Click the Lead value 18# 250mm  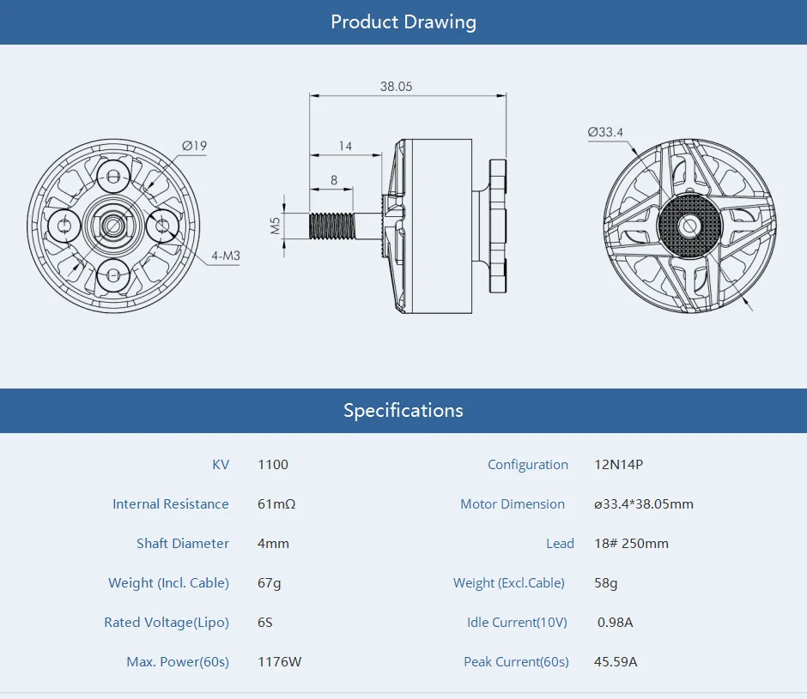click(632, 544)
